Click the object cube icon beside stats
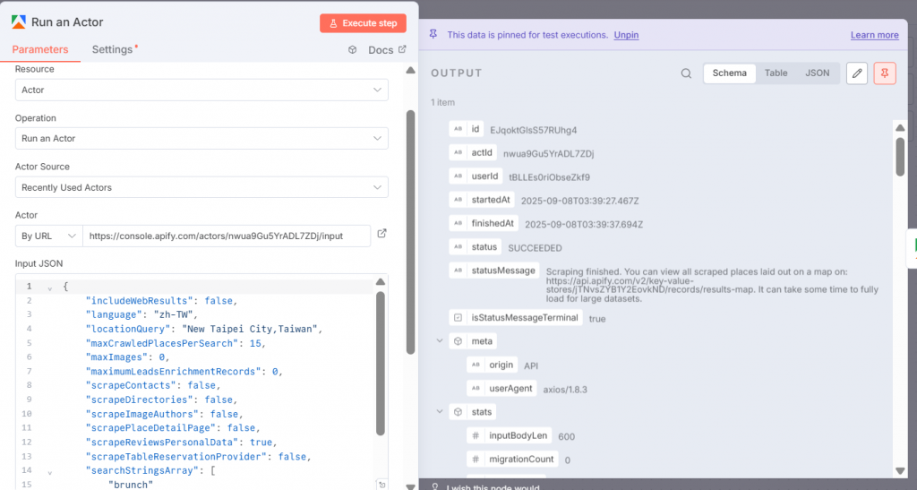This screenshot has height=490, width=917. click(x=458, y=412)
